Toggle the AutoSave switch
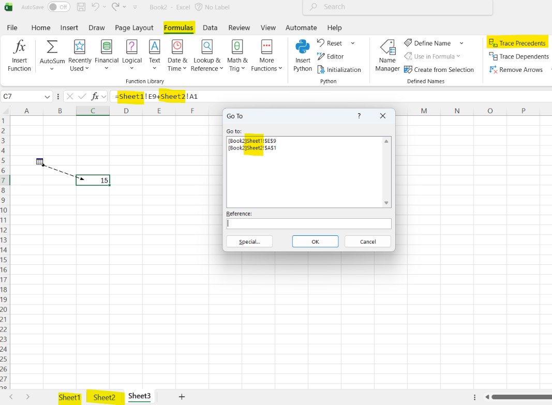This screenshot has width=552, height=405. pyautogui.click(x=59, y=7)
